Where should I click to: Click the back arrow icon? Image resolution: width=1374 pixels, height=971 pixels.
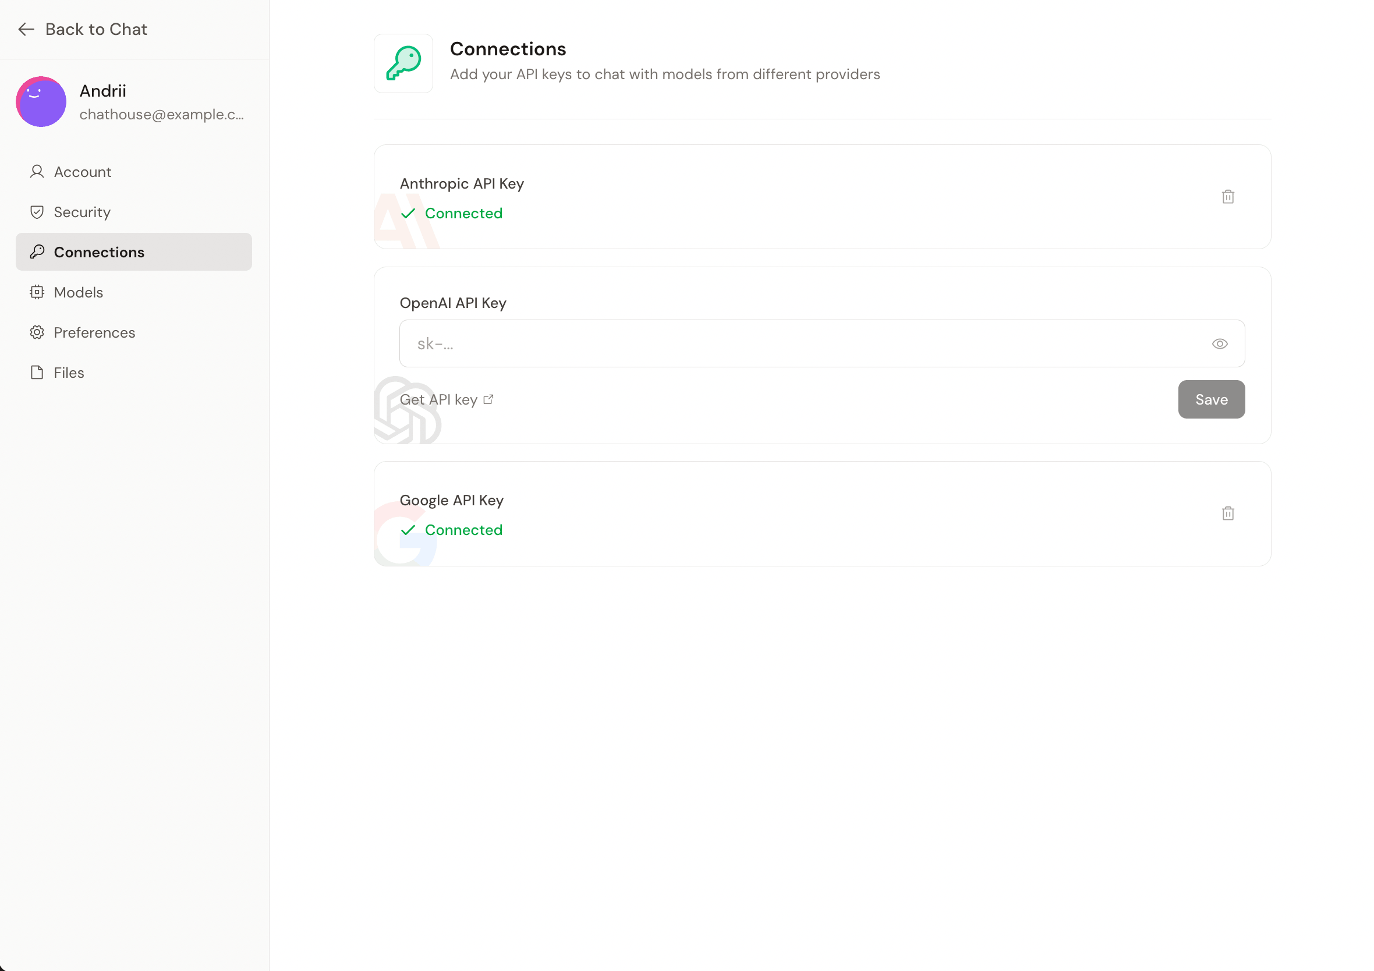(x=26, y=29)
